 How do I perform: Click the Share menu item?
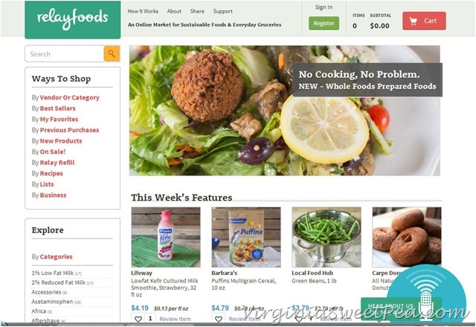[x=197, y=11]
